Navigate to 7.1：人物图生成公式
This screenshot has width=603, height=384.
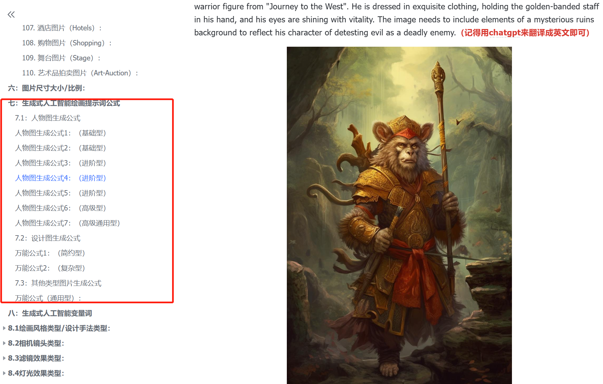point(48,118)
